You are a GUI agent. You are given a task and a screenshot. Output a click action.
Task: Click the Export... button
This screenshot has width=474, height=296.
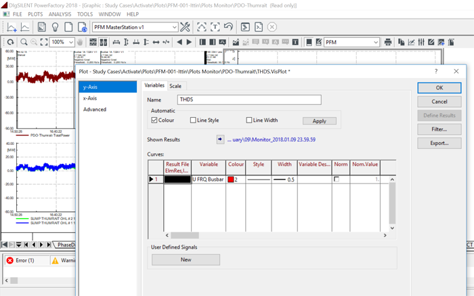pyautogui.click(x=439, y=143)
